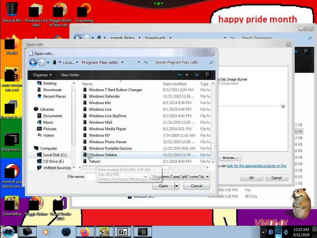Click the file list vertical scrollbar
The height and width of the screenshot is (238, 317).
(213, 151)
